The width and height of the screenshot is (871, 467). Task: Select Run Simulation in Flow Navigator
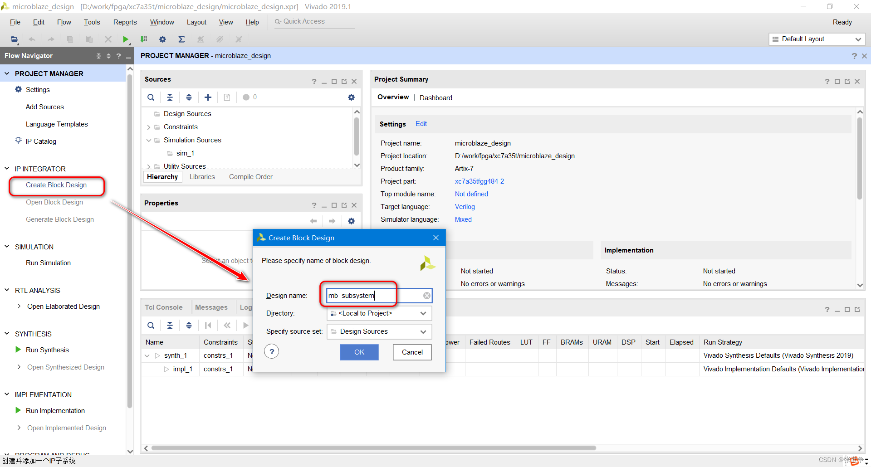[48, 263]
